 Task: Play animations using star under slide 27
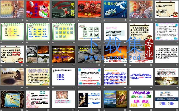130,87
